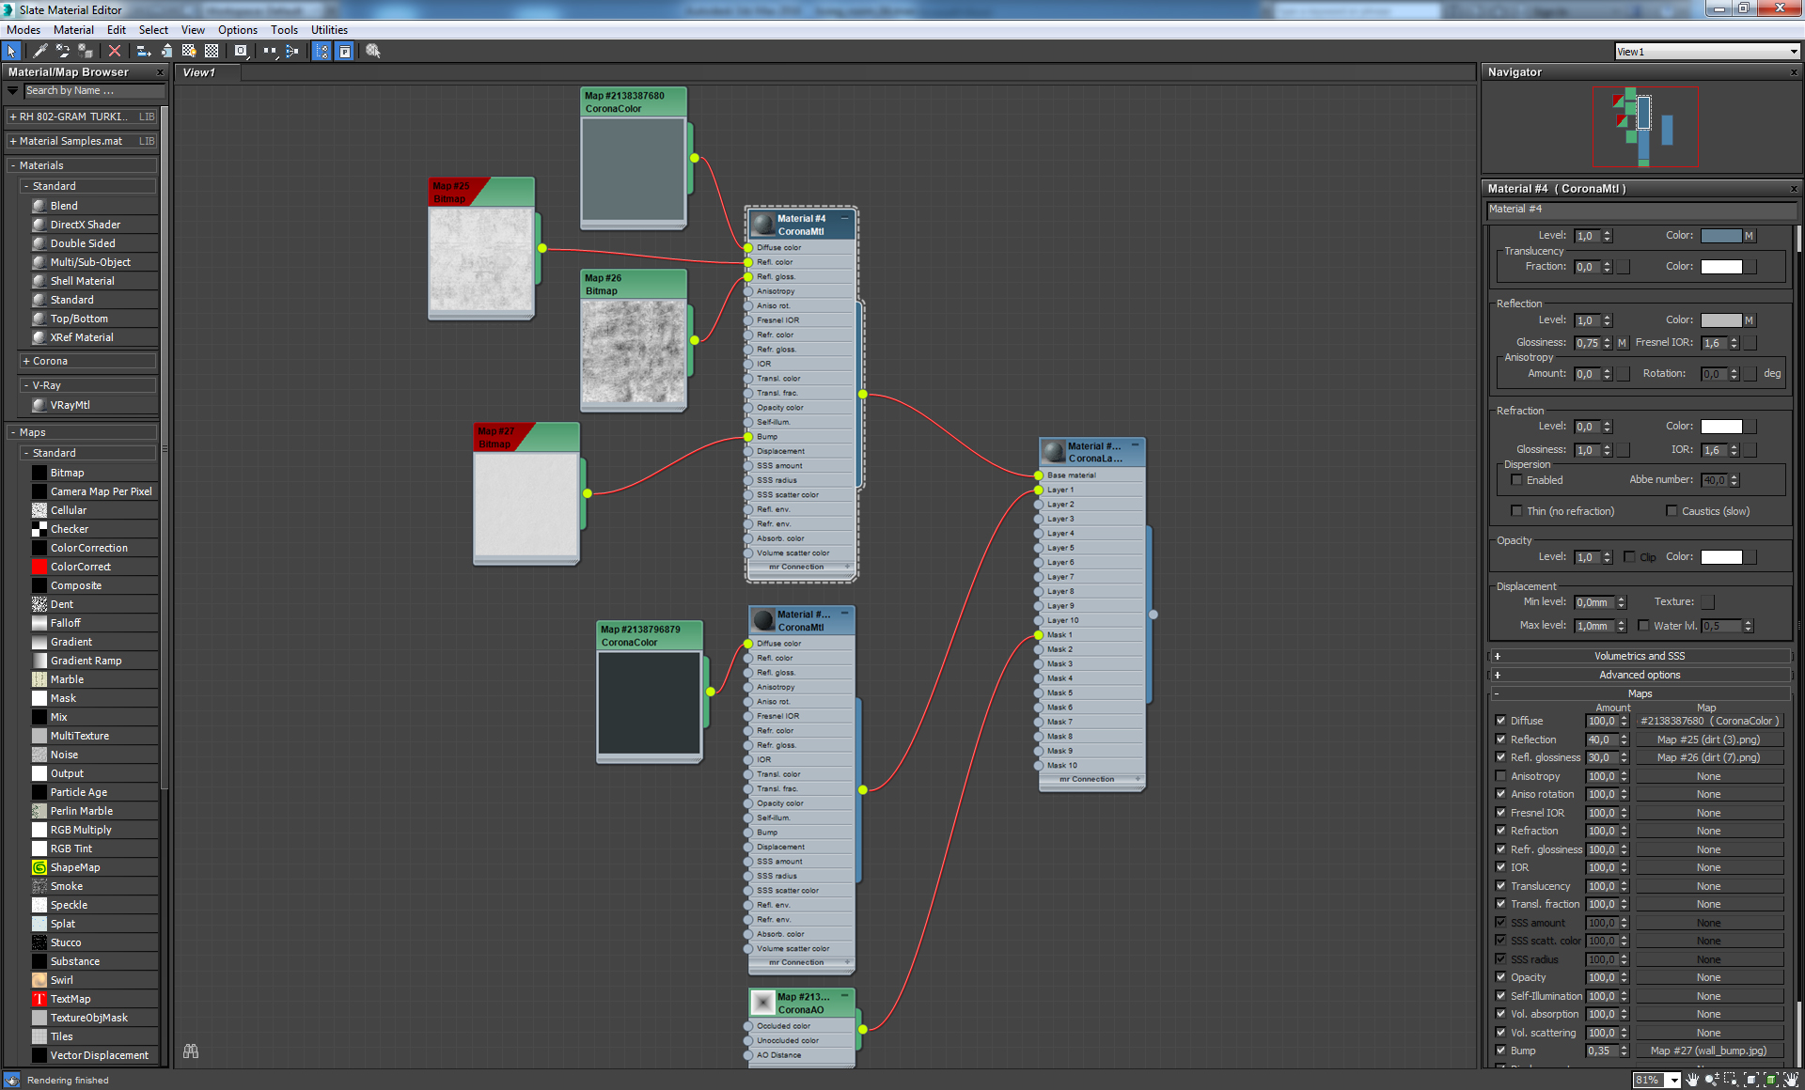Toggle Opacity Clip checkbox
1805x1090 pixels.
tap(1630, 556)
